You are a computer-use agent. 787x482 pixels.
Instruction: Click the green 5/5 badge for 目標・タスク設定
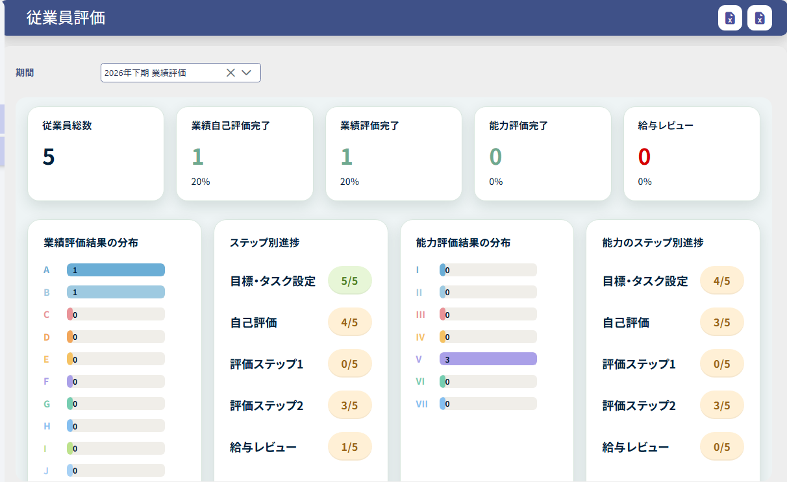[350, 281]
